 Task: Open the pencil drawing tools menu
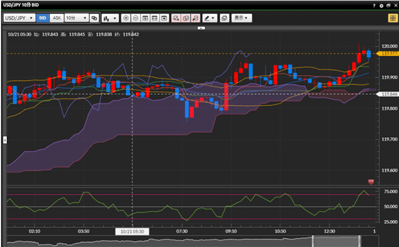point(209,18)
